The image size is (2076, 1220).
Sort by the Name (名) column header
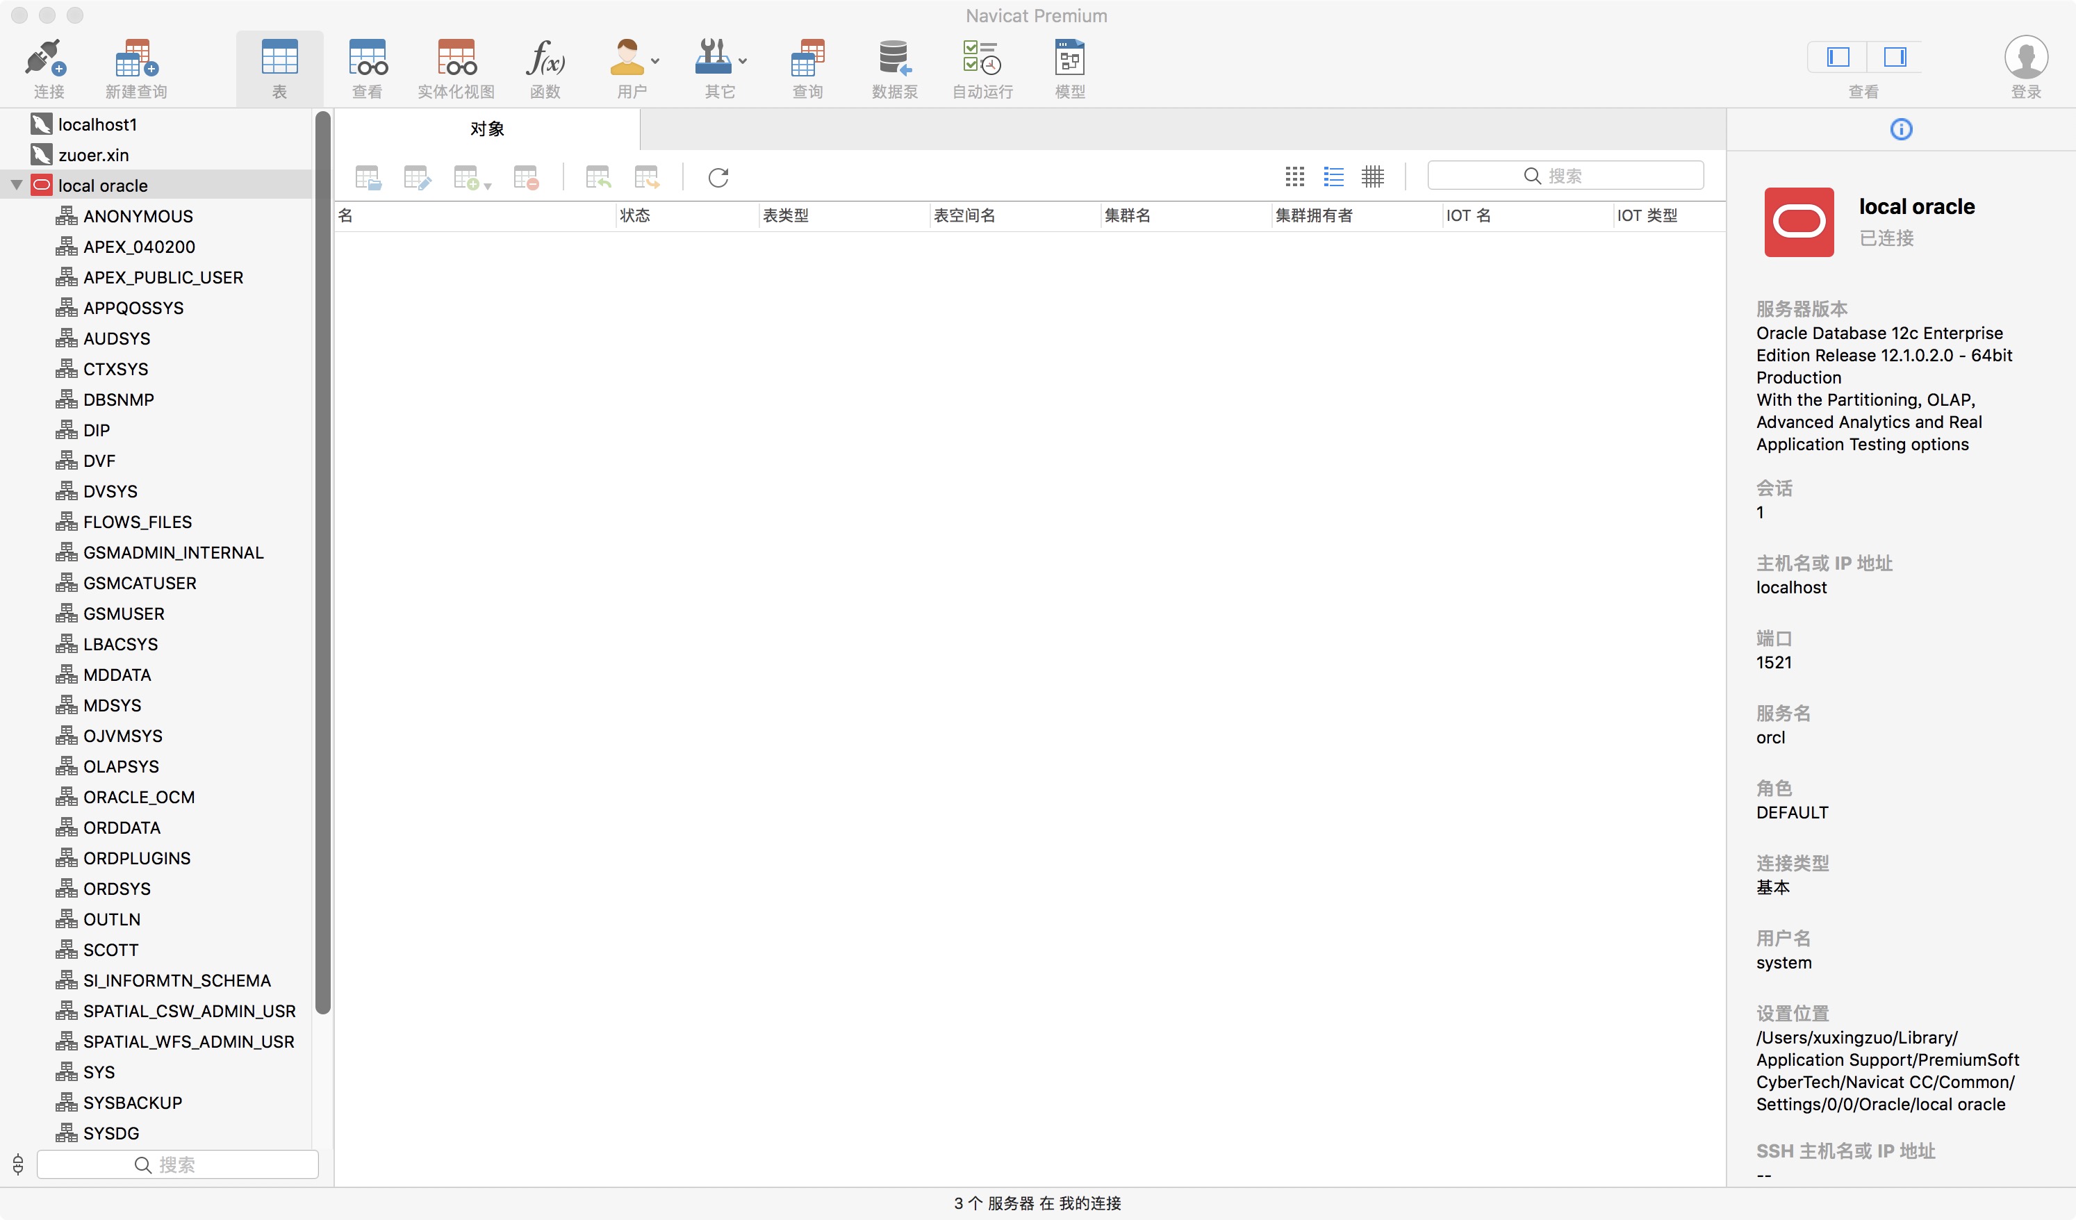[475, 216]
